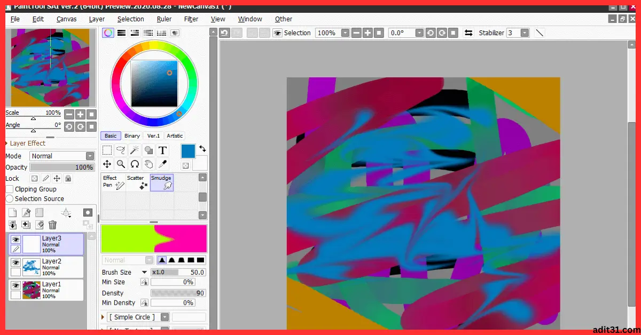Image resolution: width=641 pixels, height=335 pixels.
Task: Zoom in with navigator Scale plus button
Action: [x=80, y=114]
